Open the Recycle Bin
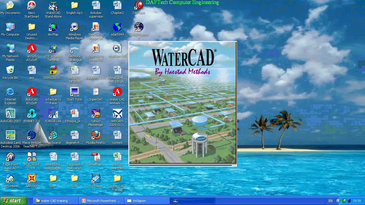Viewport: 365px width, 205px height. [10, 70]
